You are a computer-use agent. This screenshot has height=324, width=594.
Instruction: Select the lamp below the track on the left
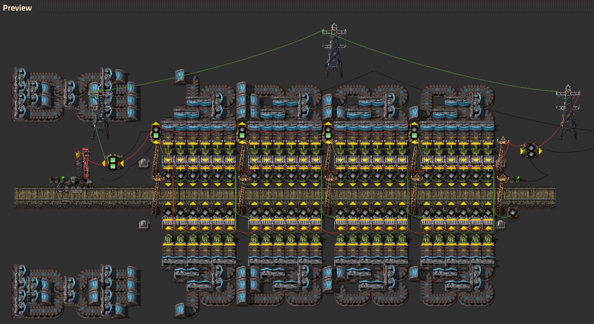[x=143, y=224]
